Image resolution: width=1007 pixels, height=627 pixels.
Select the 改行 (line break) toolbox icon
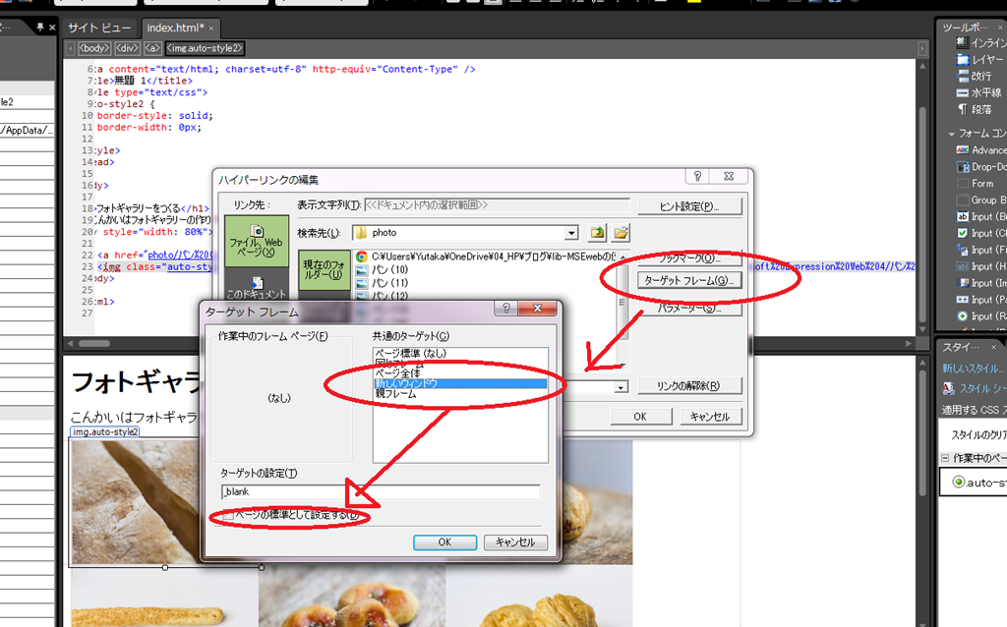tap(962, 77)
